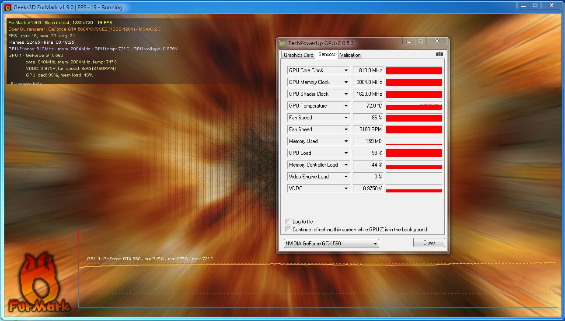Click the GPU Load red history graph

pos(414,153)
